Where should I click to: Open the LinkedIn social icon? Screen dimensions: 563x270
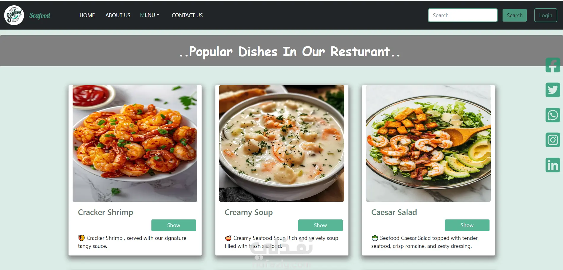point(553,165)
